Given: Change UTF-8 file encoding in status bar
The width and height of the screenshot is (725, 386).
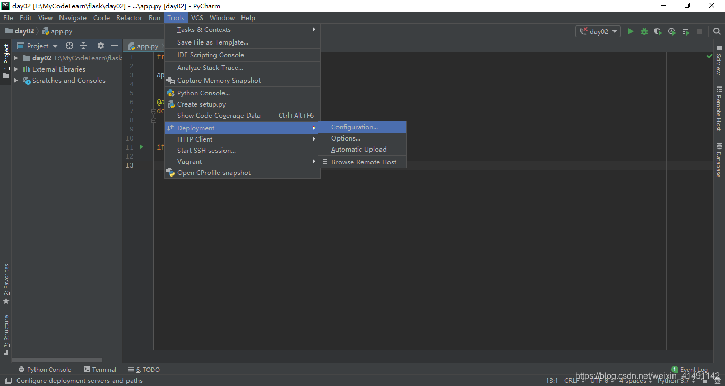Looking at the screenshot, I should click(602, 380).
